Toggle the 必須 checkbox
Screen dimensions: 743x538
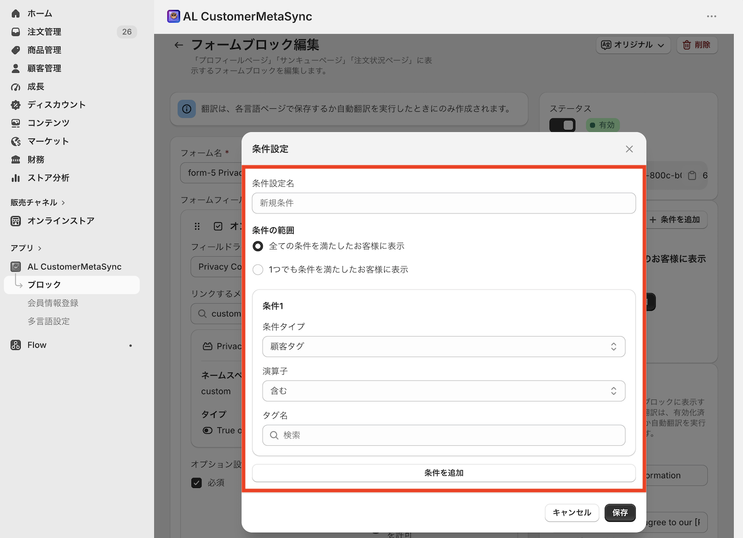[x=197, y=483]
